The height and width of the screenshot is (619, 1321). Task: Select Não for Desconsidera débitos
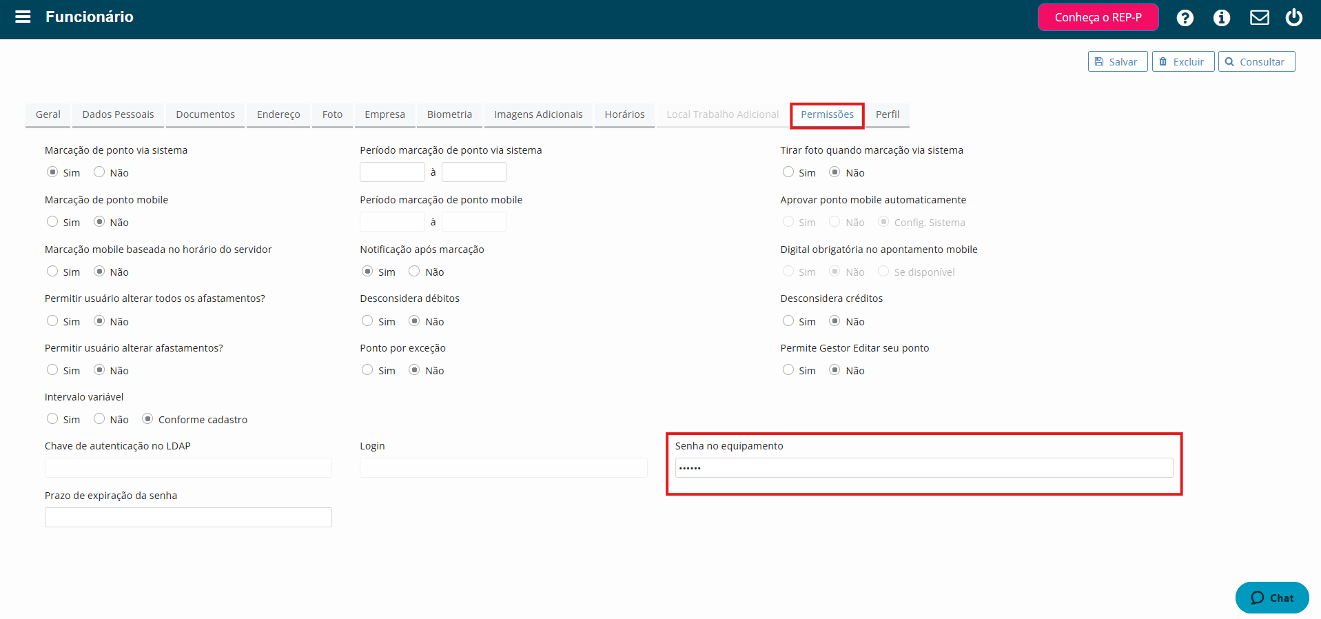click(x=414, y=321)
